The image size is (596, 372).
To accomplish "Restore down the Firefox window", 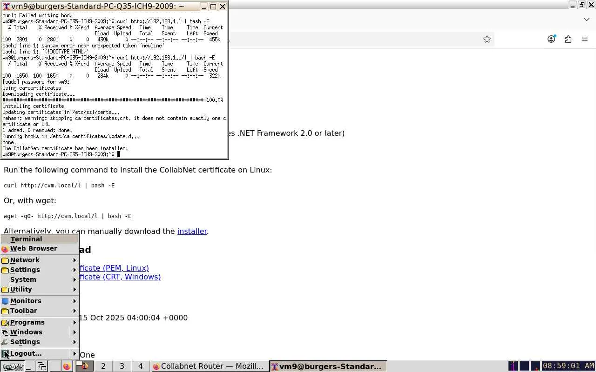I will [582, 5].
